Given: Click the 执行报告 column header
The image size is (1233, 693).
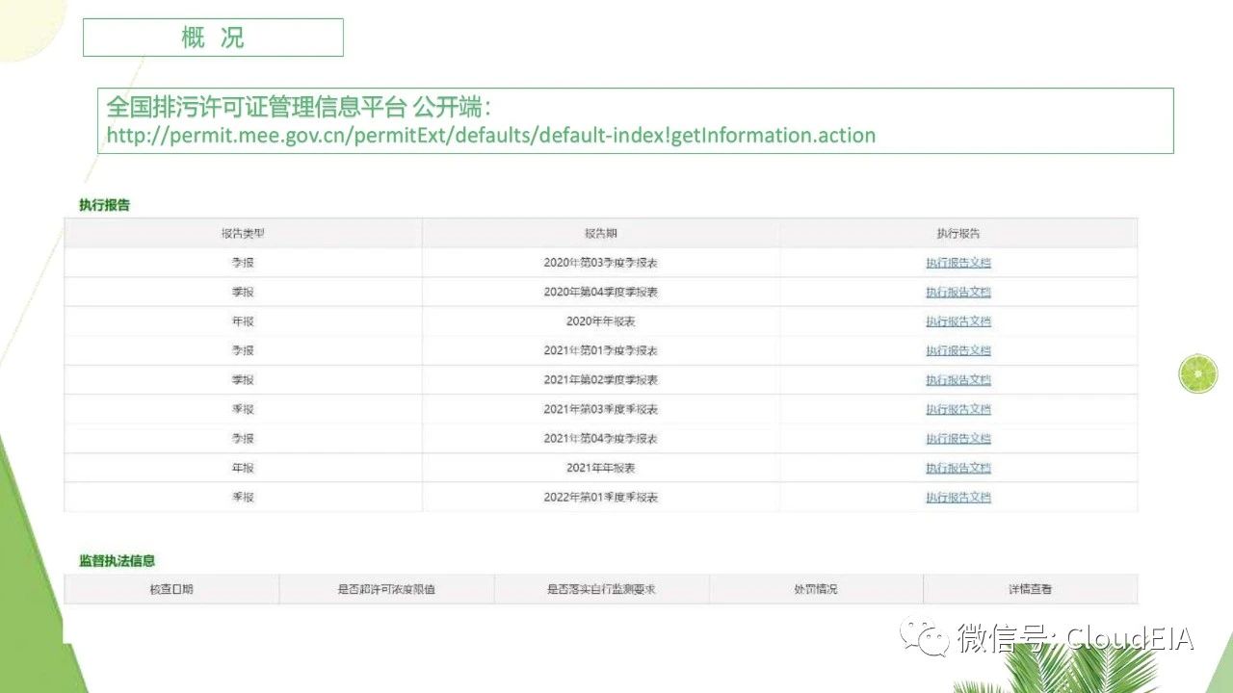Looking at the screenshot, I should [958, 233].
